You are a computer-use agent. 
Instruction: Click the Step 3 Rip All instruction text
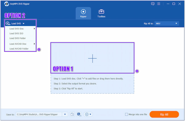(68, 89)
